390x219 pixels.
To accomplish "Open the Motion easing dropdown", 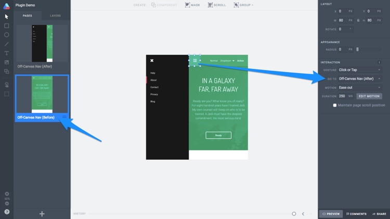I will click(x=359, y=88).
